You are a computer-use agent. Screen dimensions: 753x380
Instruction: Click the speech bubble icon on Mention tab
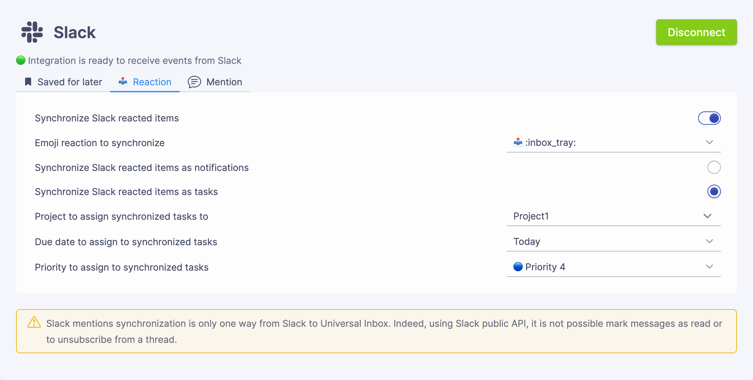[x=195, y=82]
